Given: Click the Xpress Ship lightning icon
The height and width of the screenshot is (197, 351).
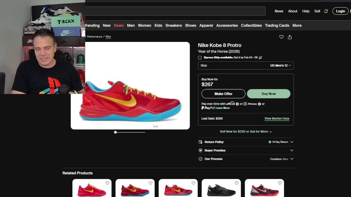Looking at the screenshot, I should (261, 57).
